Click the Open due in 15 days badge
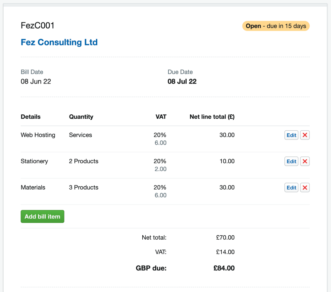Viewport: 331px width, 292px height. pos(276,26)
